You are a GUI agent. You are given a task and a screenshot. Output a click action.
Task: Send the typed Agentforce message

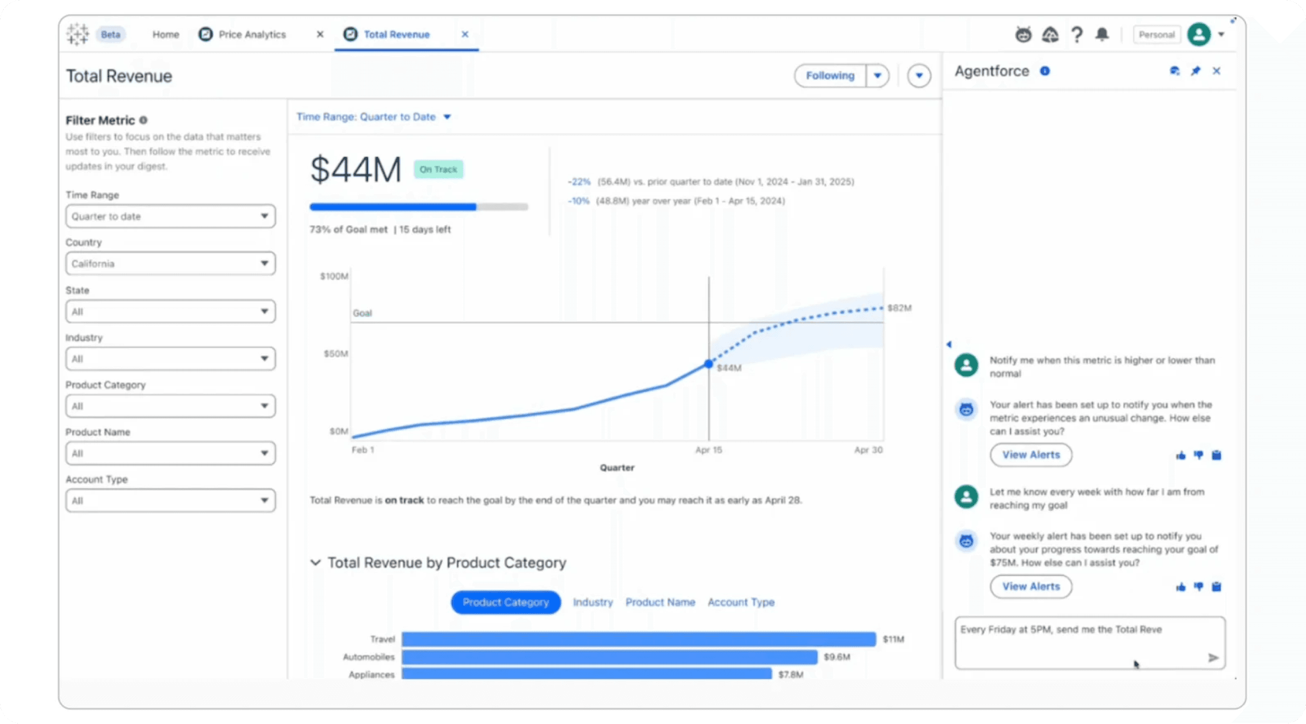click(1213, 658)
